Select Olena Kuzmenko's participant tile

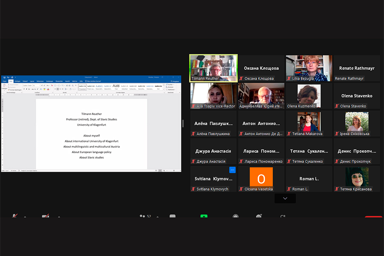point(309,96)
